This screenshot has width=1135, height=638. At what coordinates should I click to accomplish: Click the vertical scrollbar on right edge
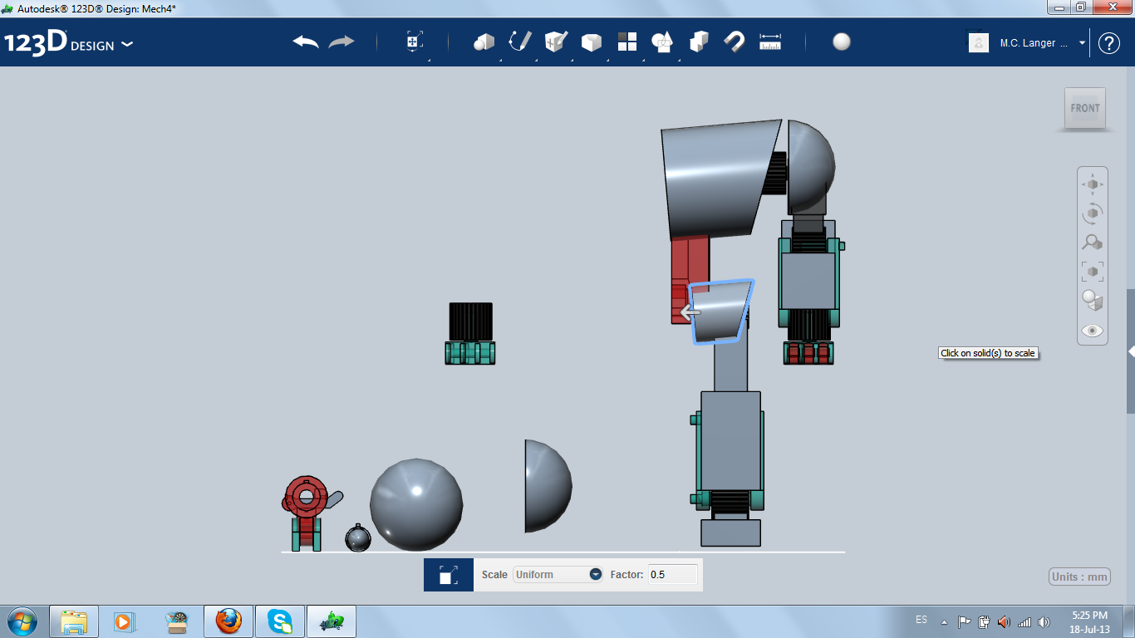[x=1131, y=351]
